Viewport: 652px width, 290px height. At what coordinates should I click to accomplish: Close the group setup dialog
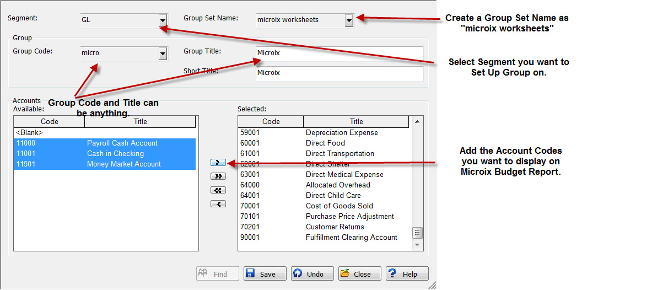(x=360, y=273)
